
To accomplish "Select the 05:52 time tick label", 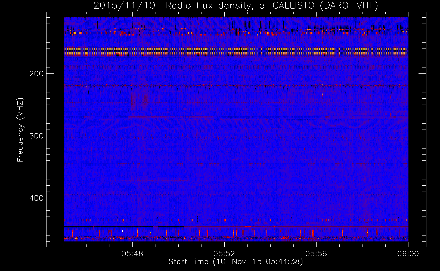I will pos(224,254).
